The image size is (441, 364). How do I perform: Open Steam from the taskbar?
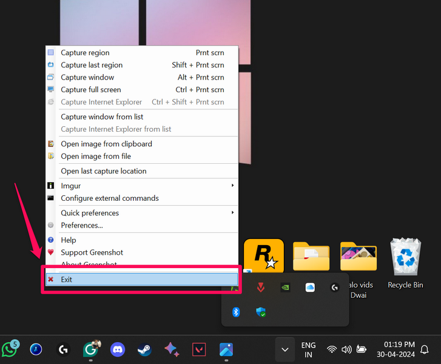tap(144, 349)
